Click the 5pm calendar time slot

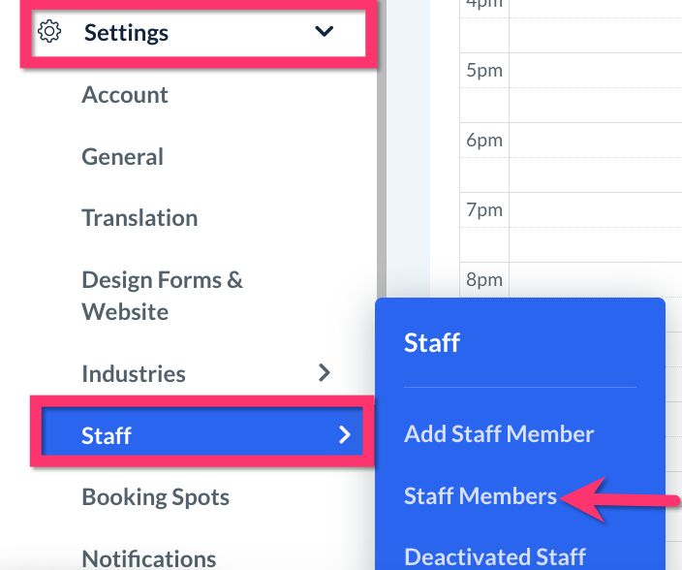click(x=591, y=87)
